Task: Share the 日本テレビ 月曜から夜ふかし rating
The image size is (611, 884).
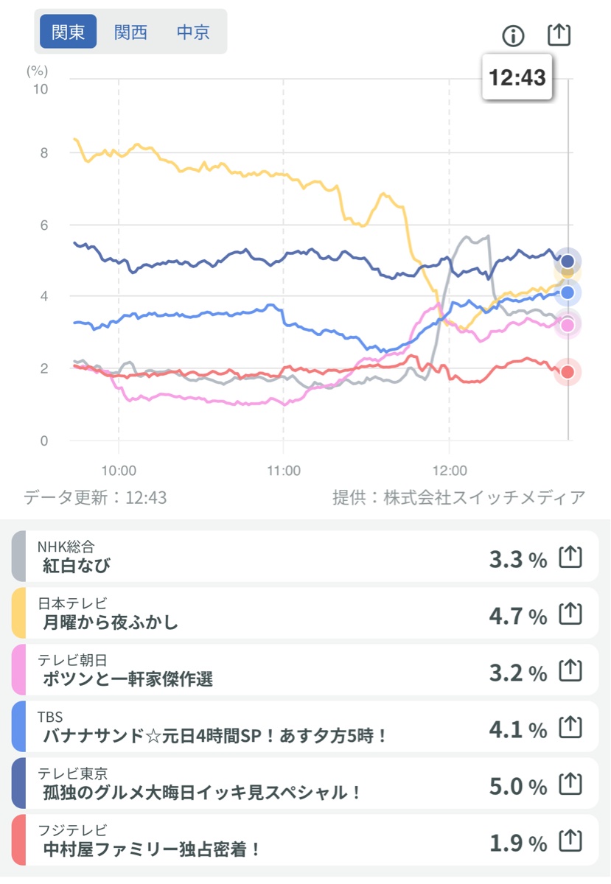Action: (x=570, y=614)
